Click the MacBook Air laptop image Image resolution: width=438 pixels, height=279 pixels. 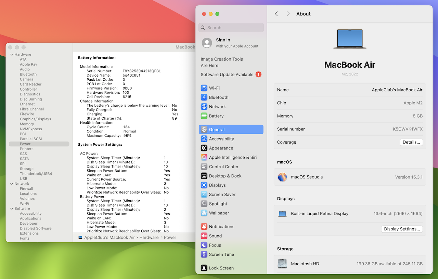pos(350,39)
